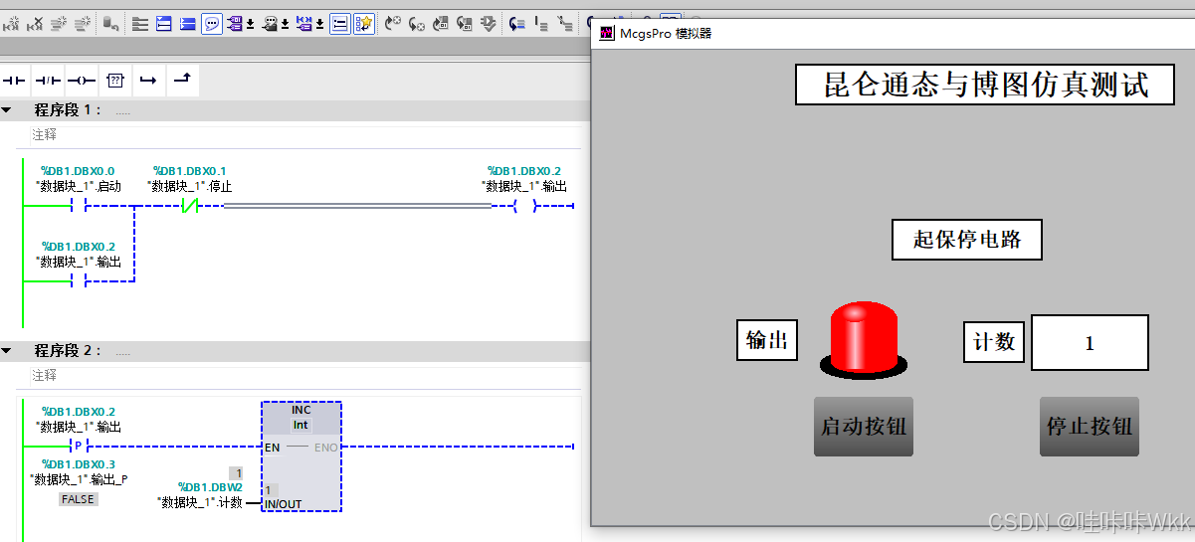The height and width of the screenshot is (542, 1195).
Task: Select the 程序段 2 title
Action: point(68,351)
